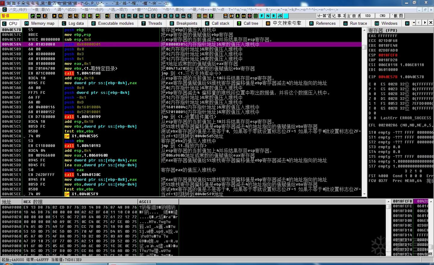Switch to the Threads tab
The width and height of the screenshot is (434, 265).
point(152,23)
